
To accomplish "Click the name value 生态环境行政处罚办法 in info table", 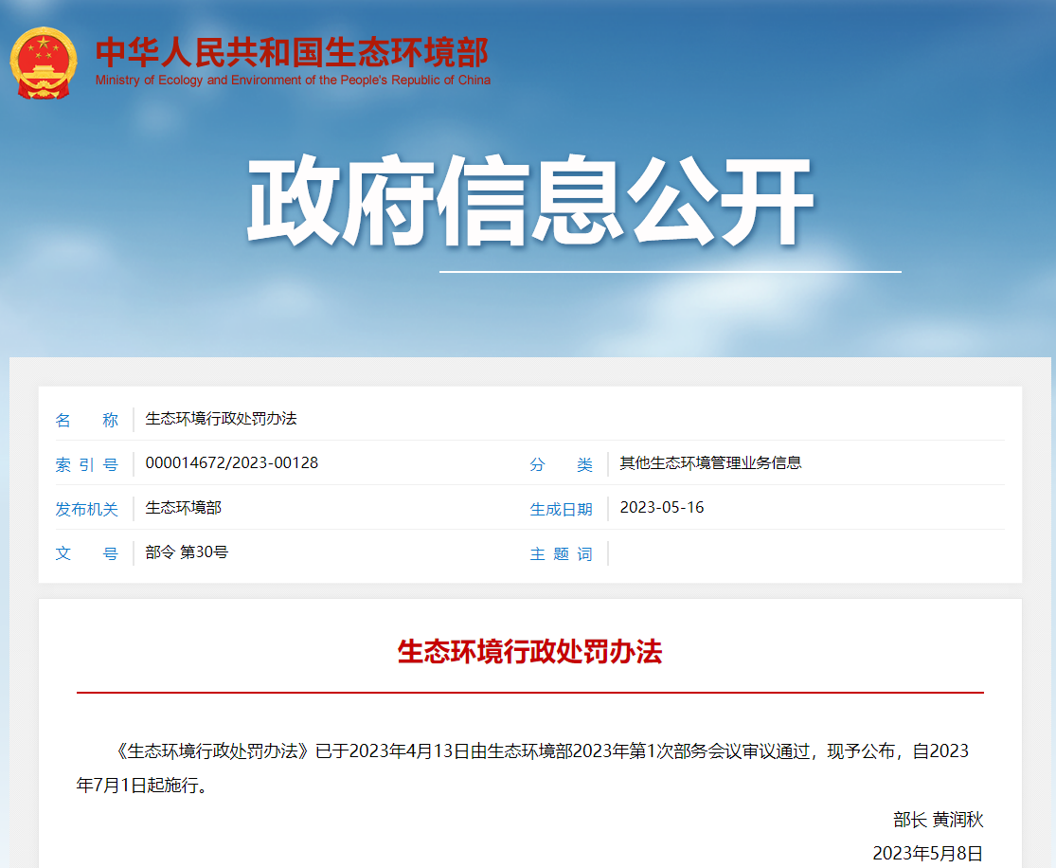I will pyautogui.click(x=221, y=419).
